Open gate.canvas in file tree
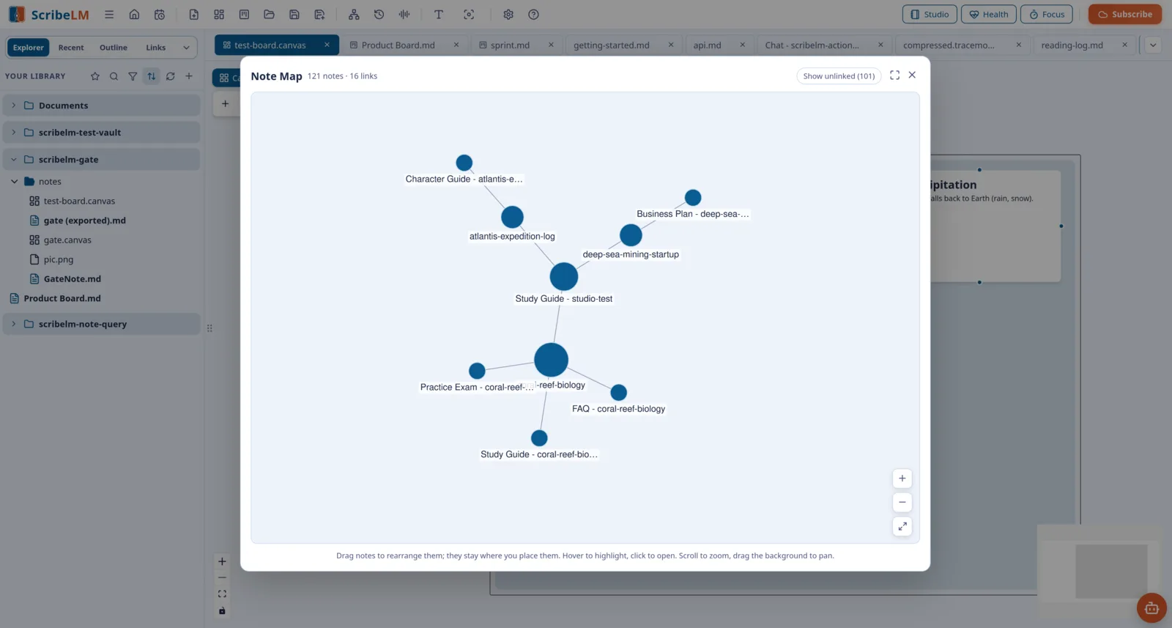1172x628 pixels. click(x=67, y=240)
